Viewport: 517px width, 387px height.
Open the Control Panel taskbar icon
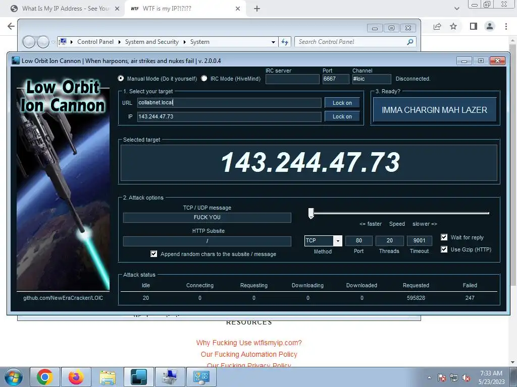pos(201,377)
